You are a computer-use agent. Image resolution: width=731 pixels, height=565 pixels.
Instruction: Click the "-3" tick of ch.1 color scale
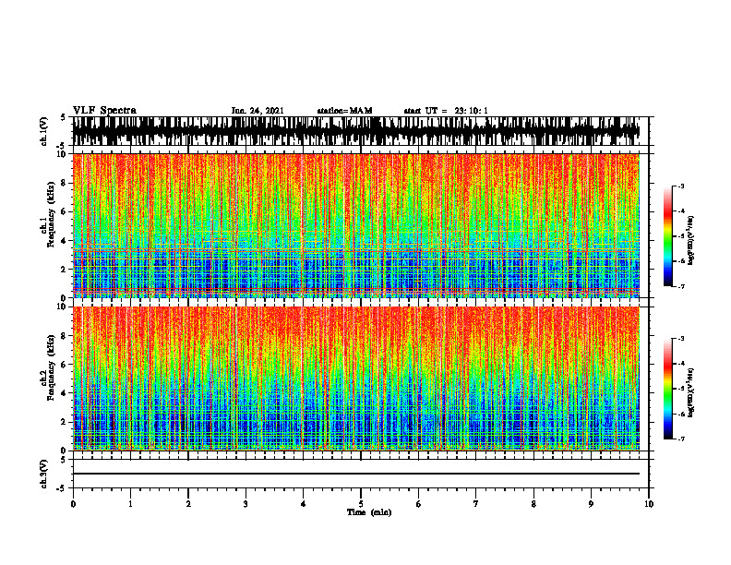click(x=680, y=186)
